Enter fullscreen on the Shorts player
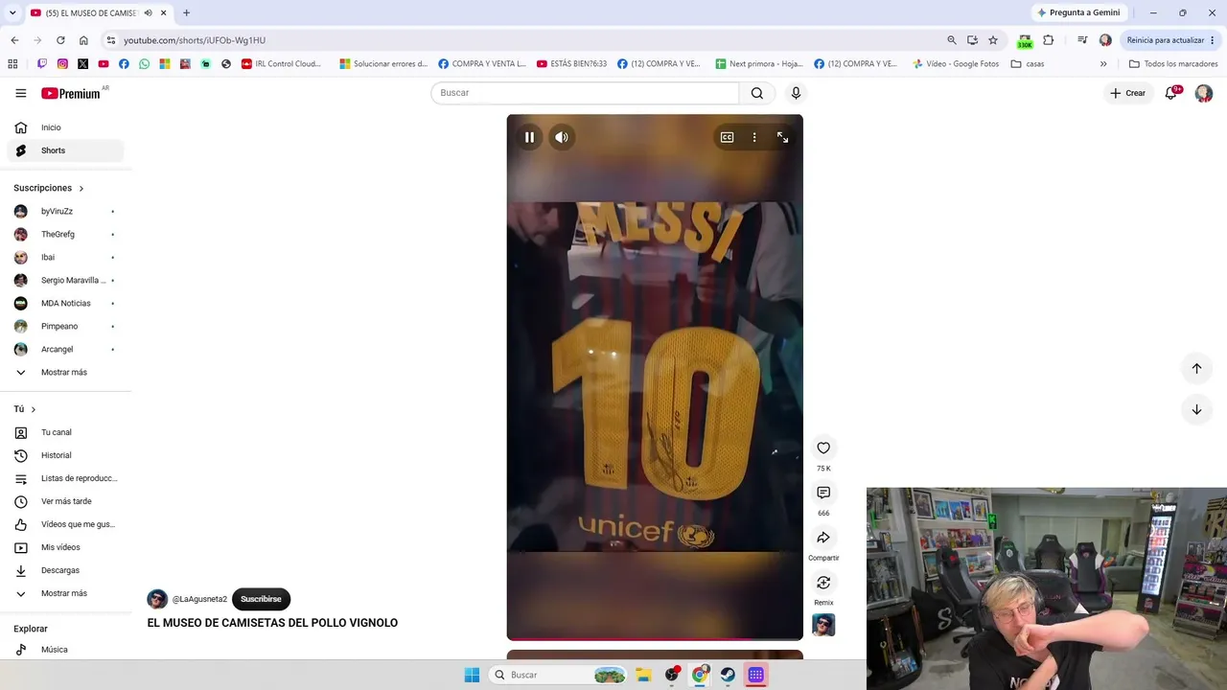This screenshot has height=690, width=1227. tap(782, 138)
